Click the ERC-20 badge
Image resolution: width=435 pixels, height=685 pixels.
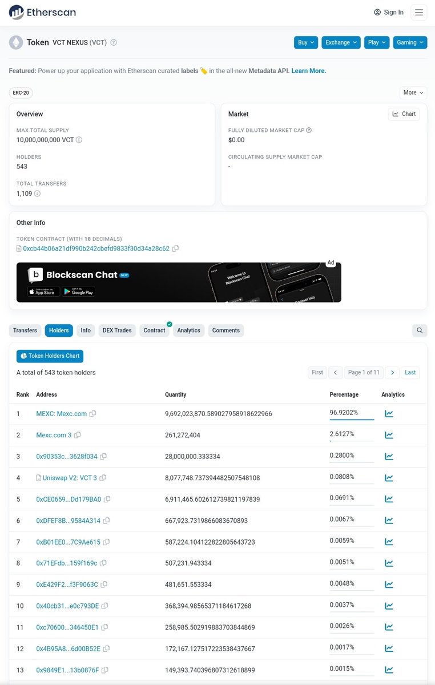[21, 92]
